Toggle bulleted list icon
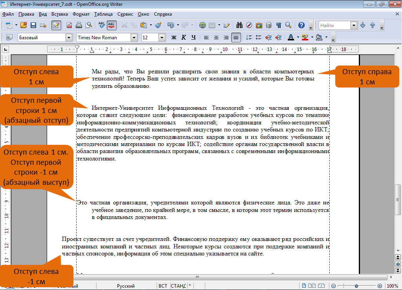Screen dimensions: 402x290 [259, 37]
